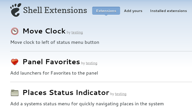Click the Places Status Indicator folder icon
Viewport: 192px width, 108px height.
coord(15,93)
